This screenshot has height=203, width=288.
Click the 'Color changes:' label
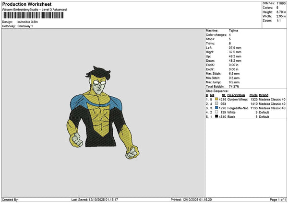pyautogui.click(x=216, y=35)
